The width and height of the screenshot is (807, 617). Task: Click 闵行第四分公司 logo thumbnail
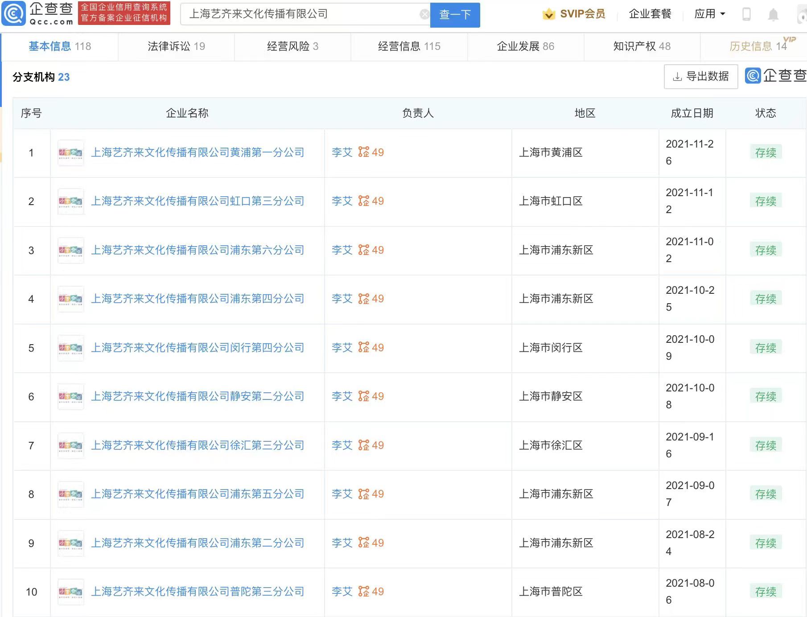coord(71,348)
